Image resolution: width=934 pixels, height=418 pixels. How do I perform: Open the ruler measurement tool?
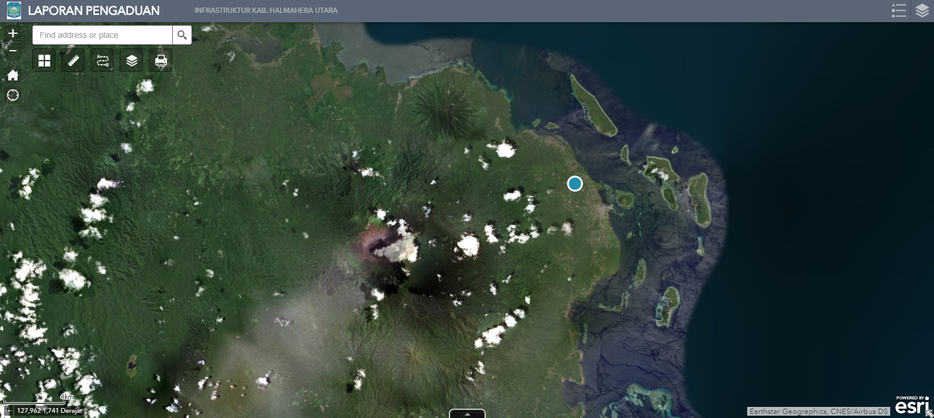[74, 61]
